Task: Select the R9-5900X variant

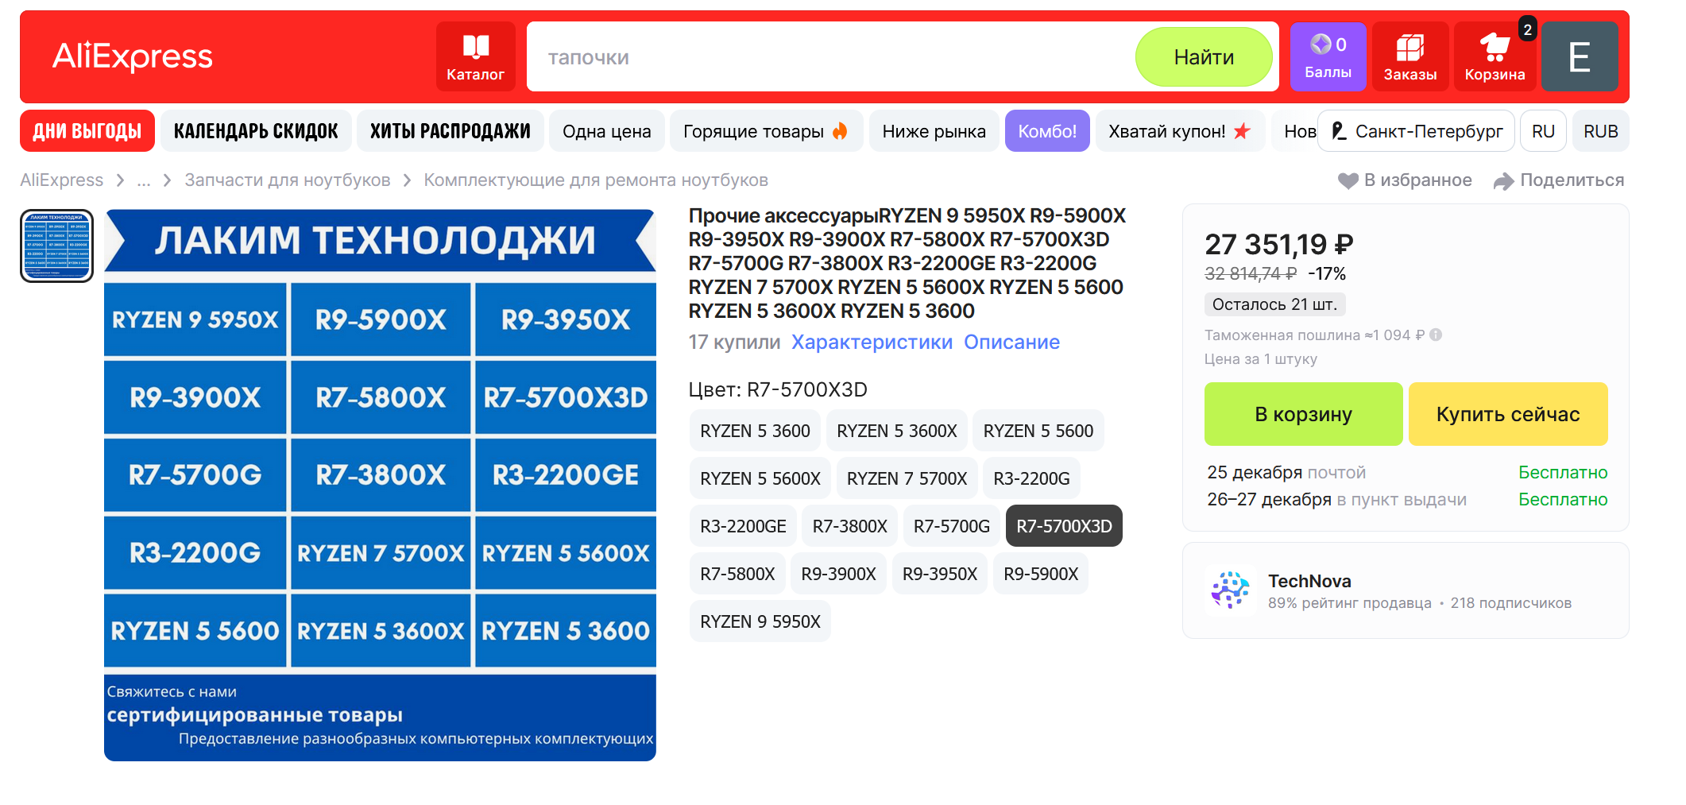Action: pyautogui.click(x=1041, y=574)
